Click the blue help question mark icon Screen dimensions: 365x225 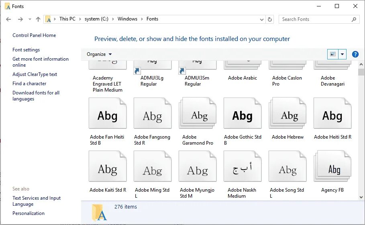click(x=355, y=54)
